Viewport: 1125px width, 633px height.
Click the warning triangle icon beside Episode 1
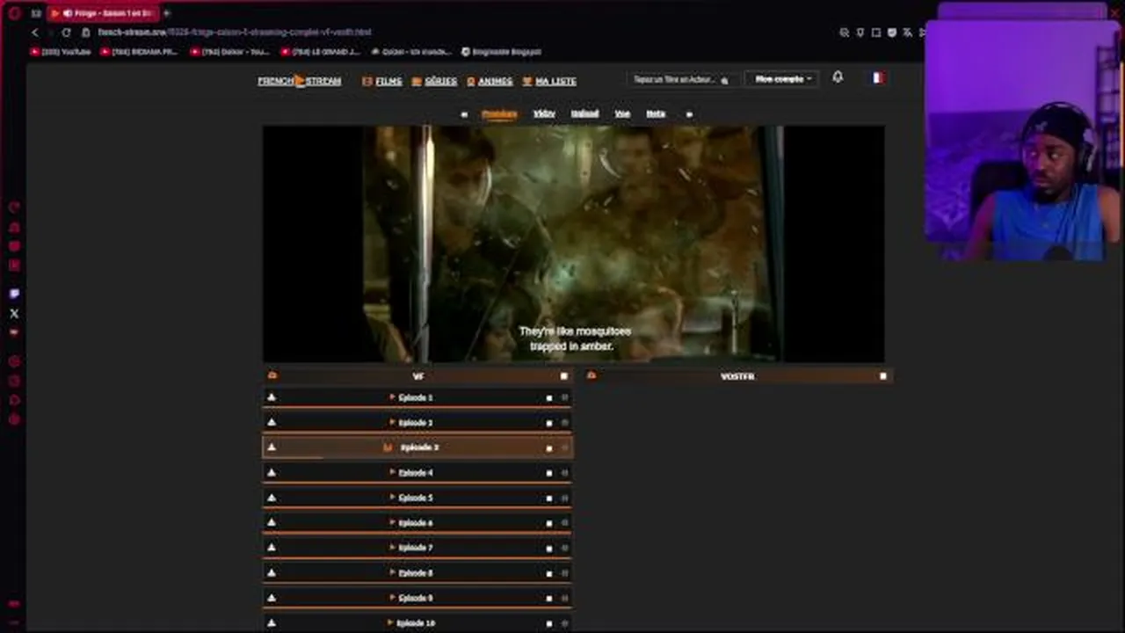coord(272,397)
